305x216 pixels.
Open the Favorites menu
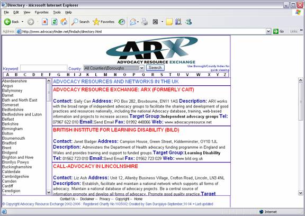[x=41, y=12]
